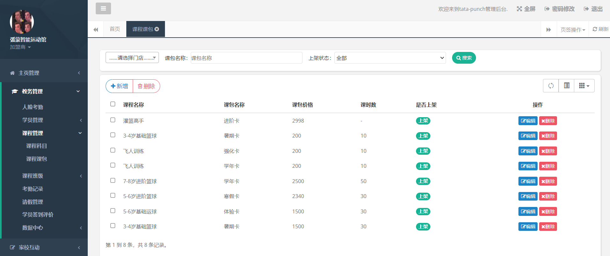Viewport: 610px width, 256px height.
Task: Click the green 搜索 button
Action: click(464, 58)
